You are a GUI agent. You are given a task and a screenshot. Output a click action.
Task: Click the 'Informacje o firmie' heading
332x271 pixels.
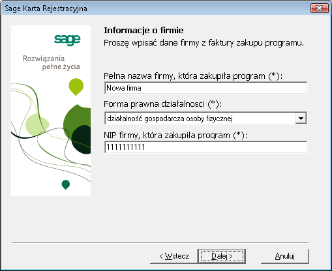point(143,31)
